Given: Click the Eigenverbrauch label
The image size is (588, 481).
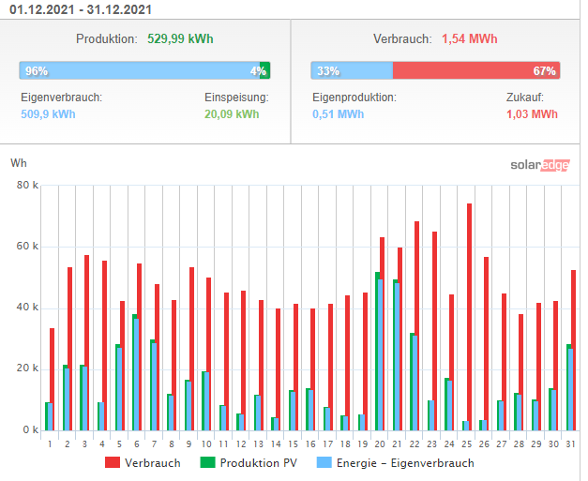Looking at the screenshot, I should click(62, 98).
